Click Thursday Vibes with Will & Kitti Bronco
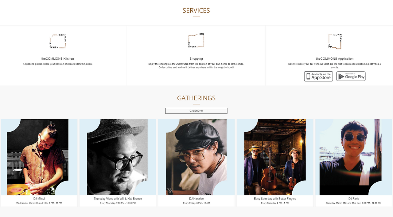Screen dimensions: 393x217 (118, 199)
